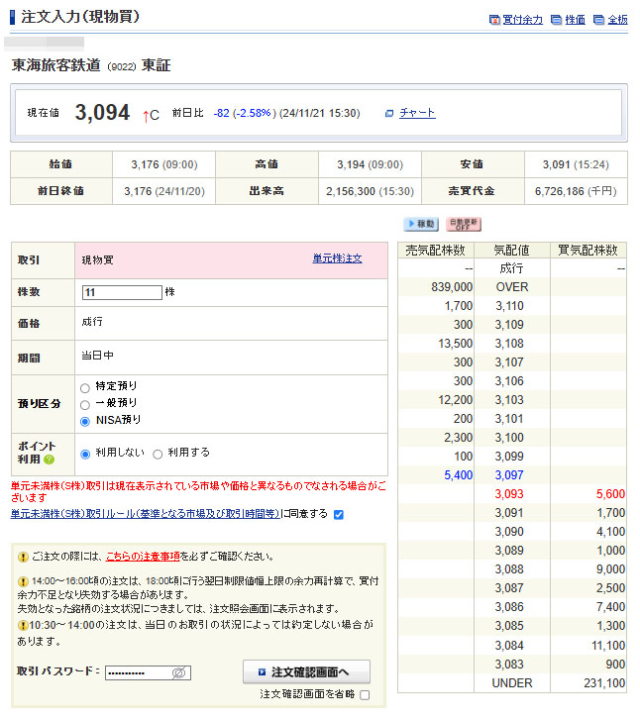Image resolution: width=640 pixels, height=719 pixels.
Task: Select the NISA預り account radio button
Action: (85, 421)
